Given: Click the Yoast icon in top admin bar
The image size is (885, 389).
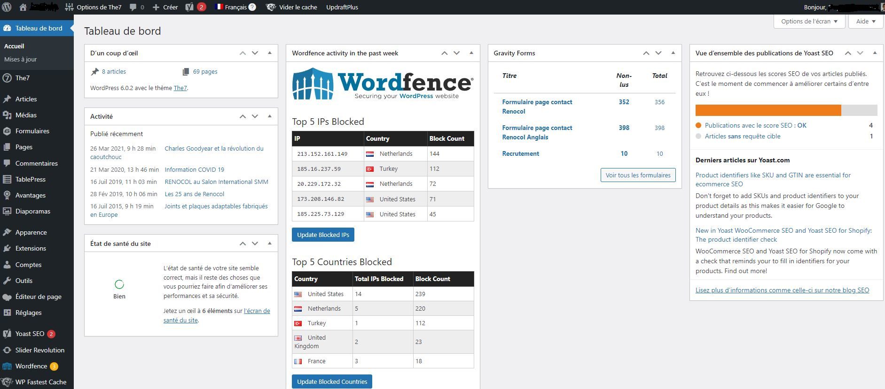Looking at the screenshot, I should 189,7.
